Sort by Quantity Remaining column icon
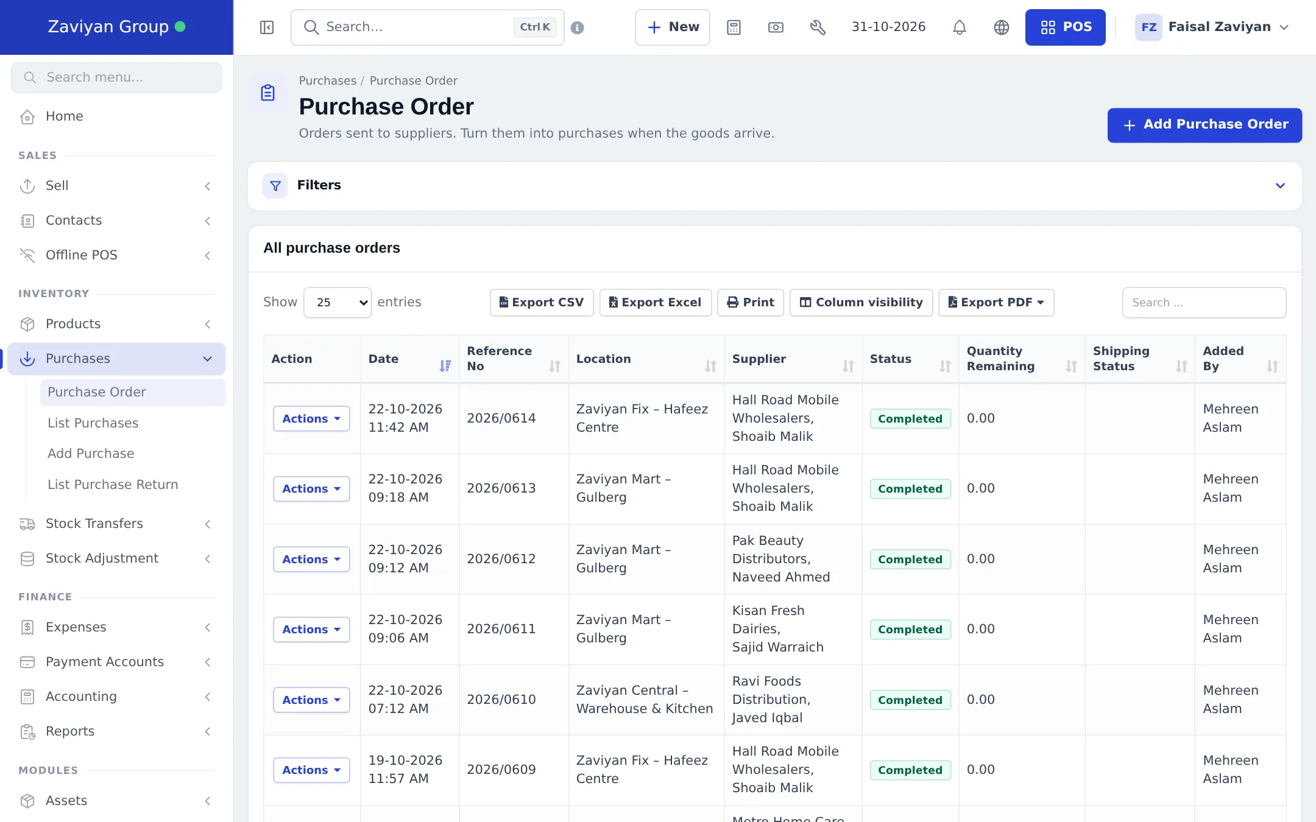The width and height of the screenshot is (1316, 822). click(x=1071, y=366)
